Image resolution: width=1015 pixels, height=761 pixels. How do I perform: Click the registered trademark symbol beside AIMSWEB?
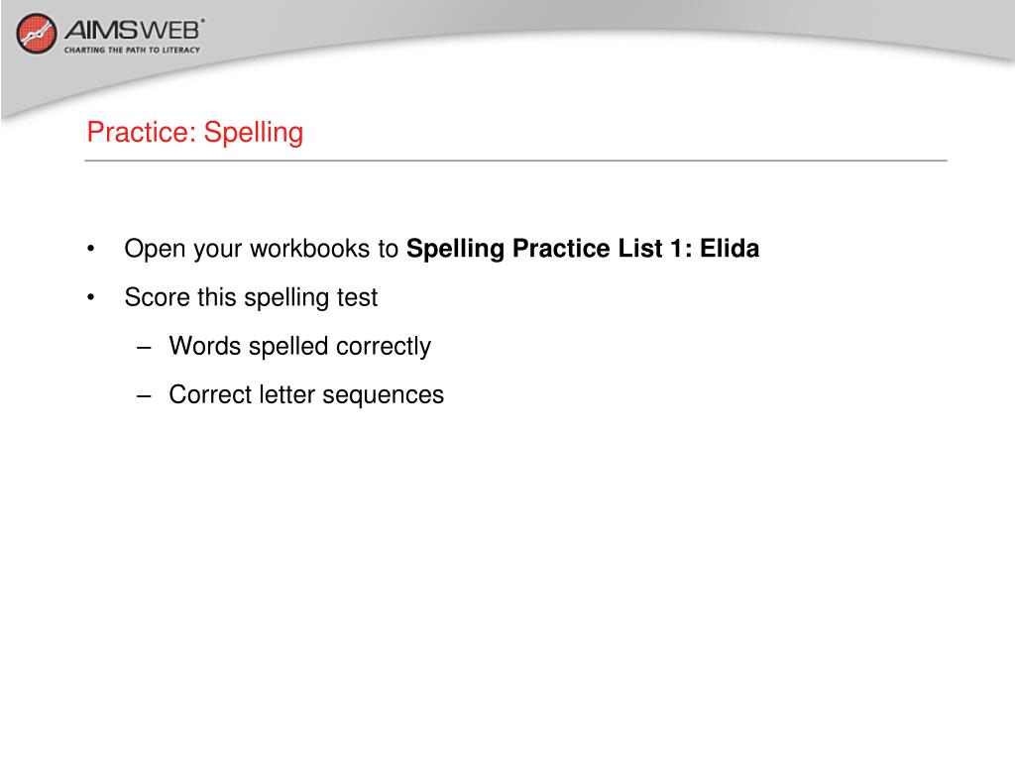203,21
